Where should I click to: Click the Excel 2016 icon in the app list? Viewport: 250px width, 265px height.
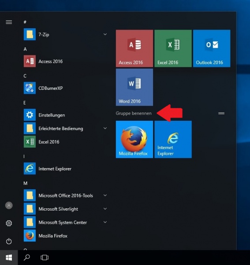pyautogui.click(x=30, y=142)
